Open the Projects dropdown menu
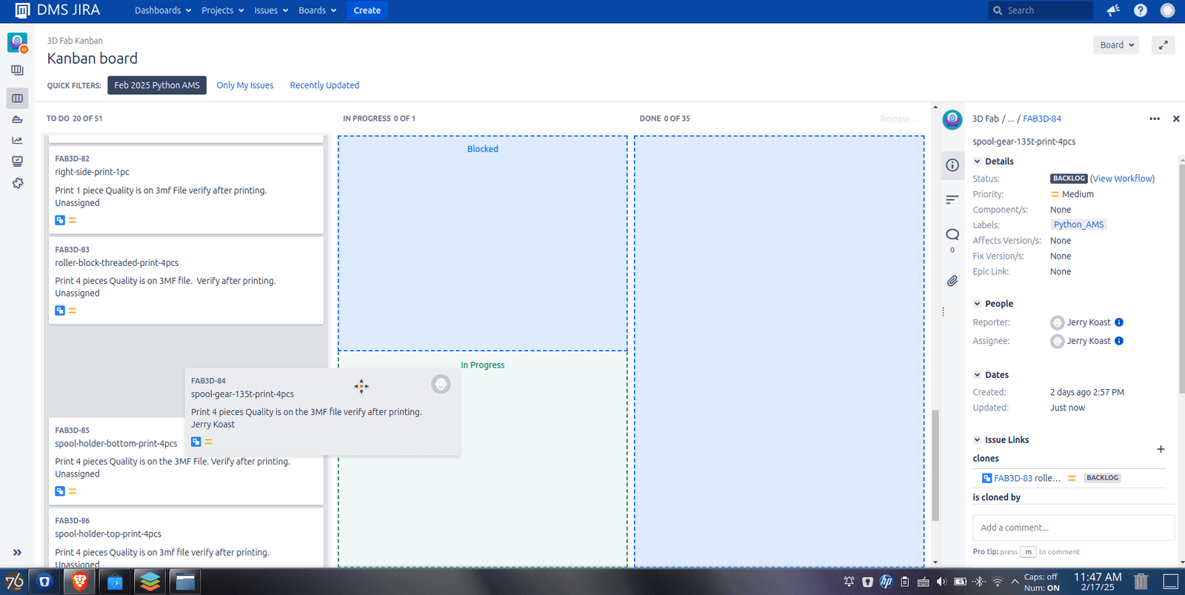The width and height of the screenshot is (1185, 595). (x=223, y=10)
